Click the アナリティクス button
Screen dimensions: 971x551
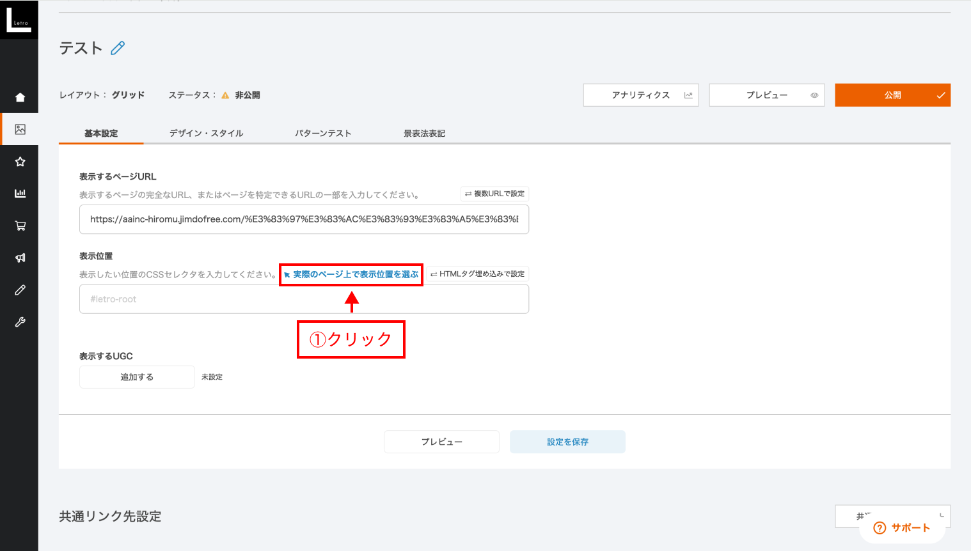[x=640, y=95]
